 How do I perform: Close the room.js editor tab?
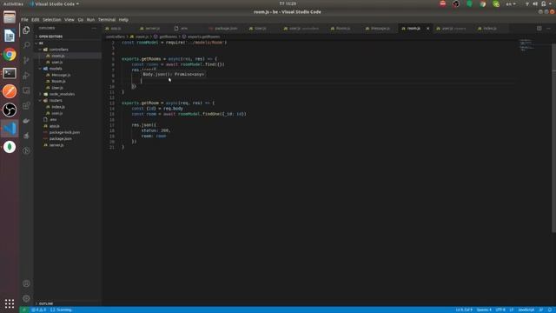coord(427,29)
